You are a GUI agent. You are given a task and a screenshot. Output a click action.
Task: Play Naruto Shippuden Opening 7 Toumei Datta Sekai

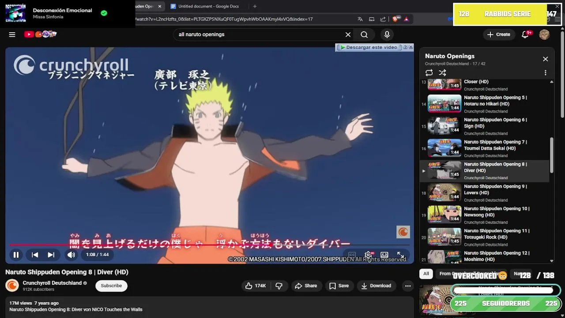[486, 148]
